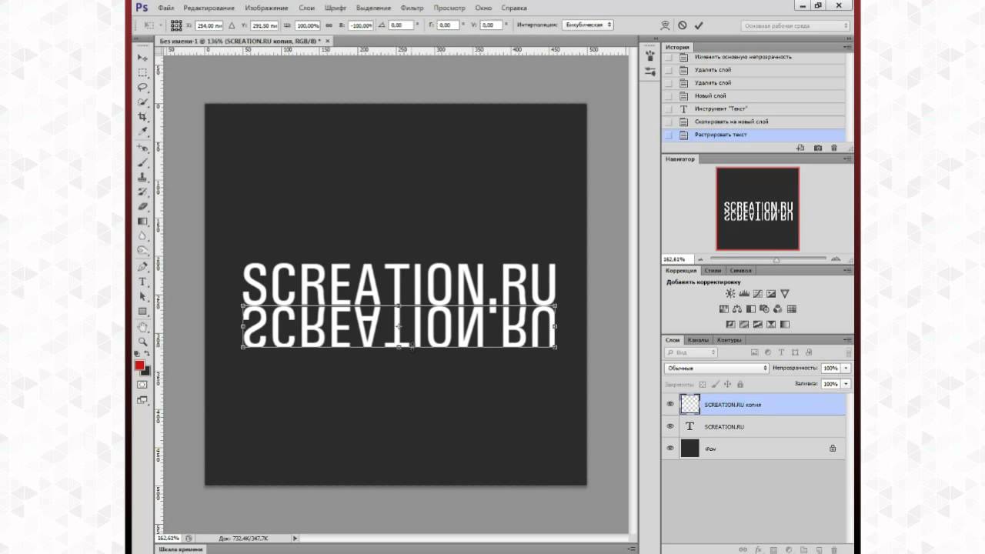
Task: Select the Zoom tool in toolbox
Action: click(x=142, y=342)
